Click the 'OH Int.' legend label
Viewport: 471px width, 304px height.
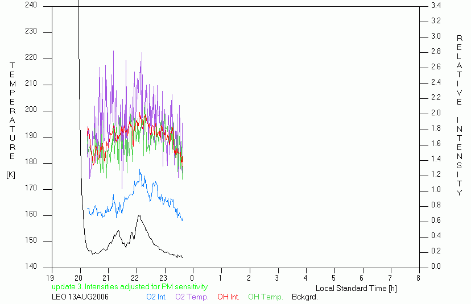(228, 297)
